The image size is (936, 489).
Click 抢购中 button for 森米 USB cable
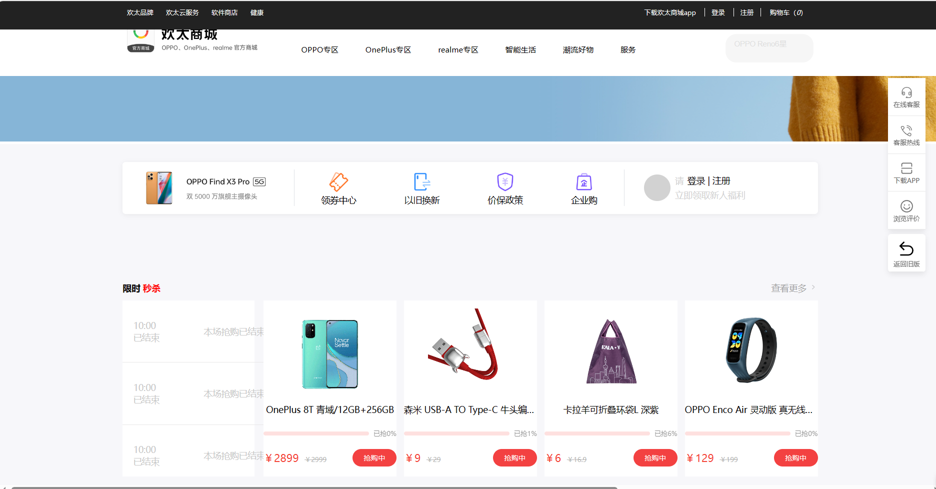pyautogui.click(x=515, y=458)
